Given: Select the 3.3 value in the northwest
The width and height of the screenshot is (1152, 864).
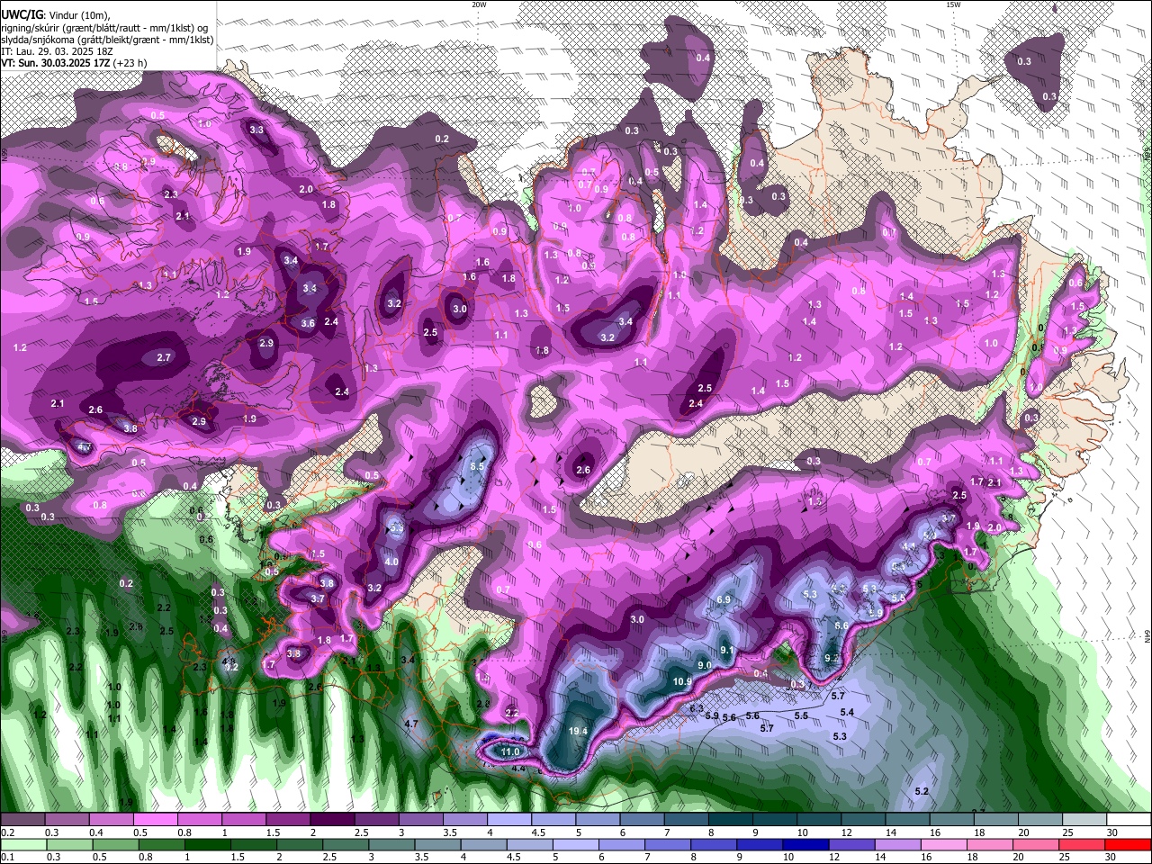Looking at the screenshot, I should tap(256, 130).
